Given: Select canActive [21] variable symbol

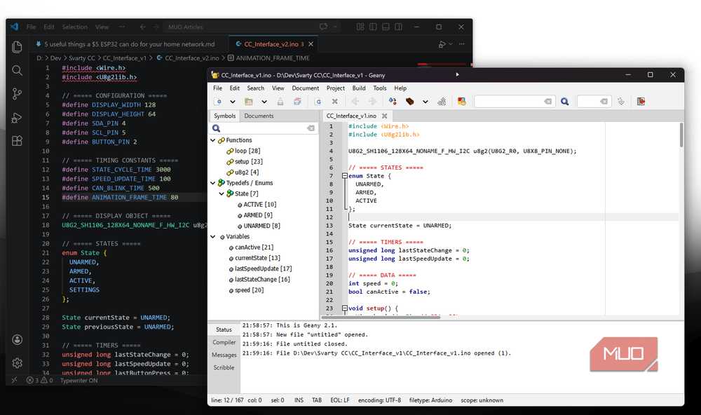Looking at the screenshot, I should pos(254,247).
